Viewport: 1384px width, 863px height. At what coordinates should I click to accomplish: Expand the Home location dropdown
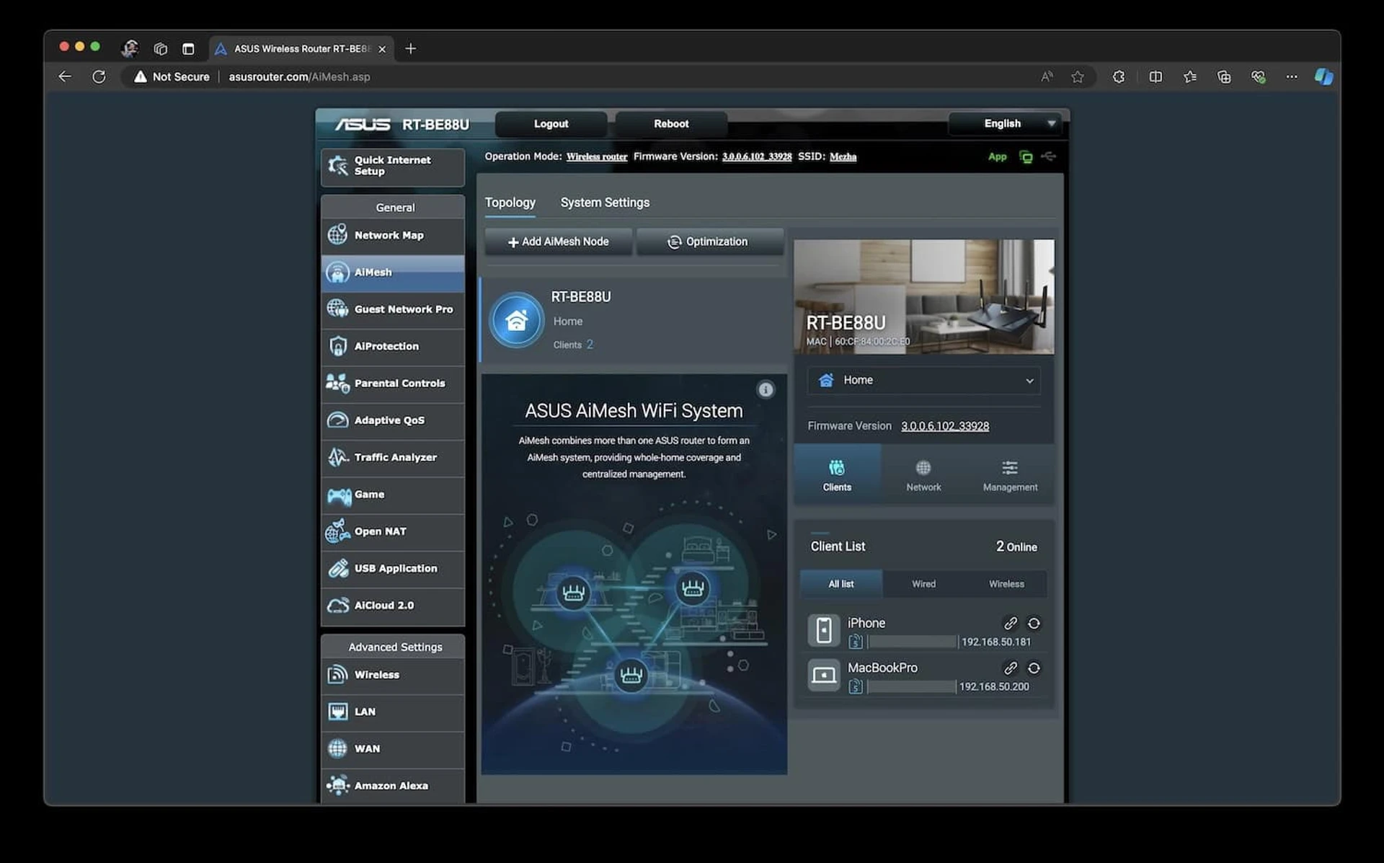(x=924, y=380)
